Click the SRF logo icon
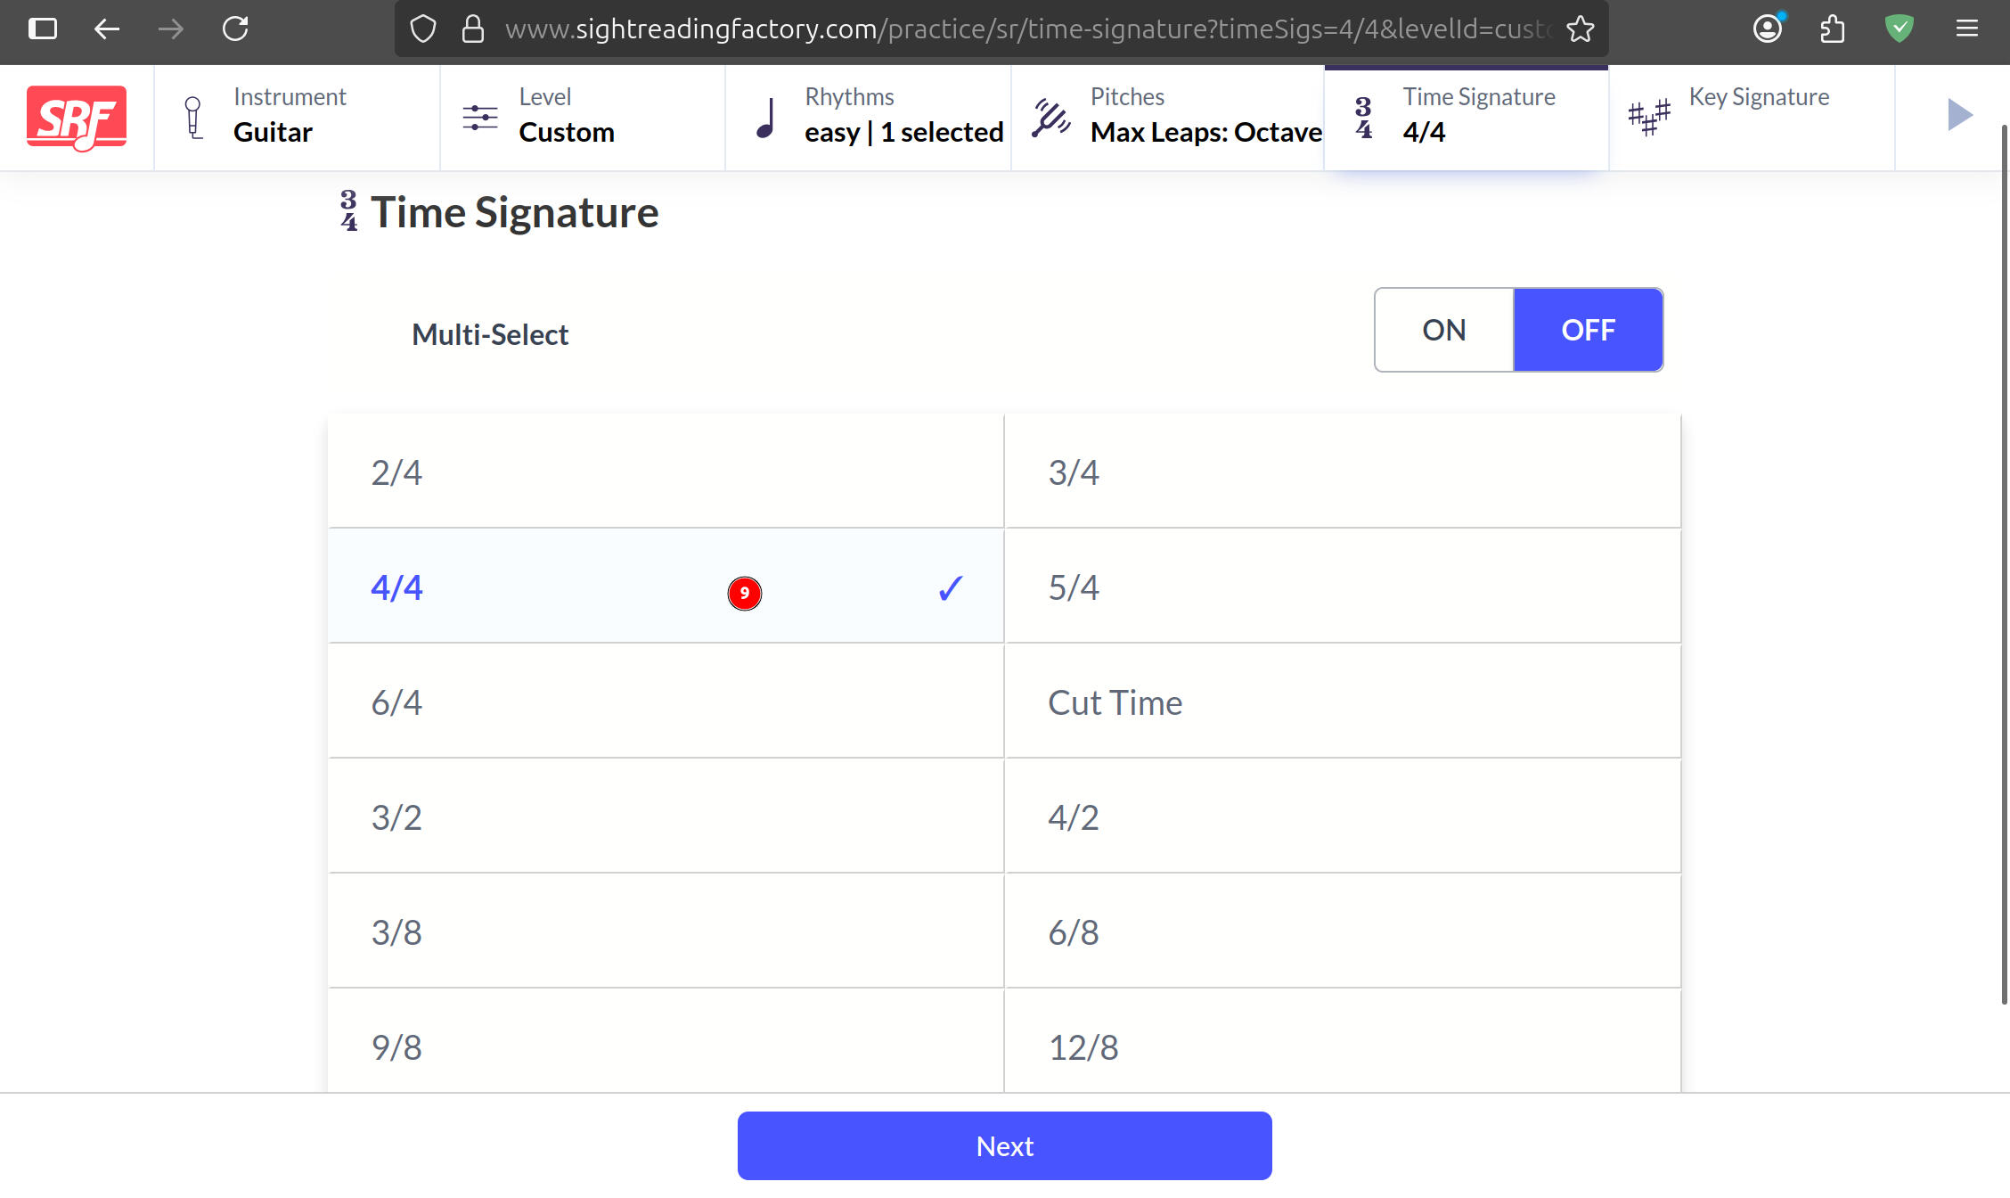The width and height of the screenshot is (2010, 1198). click(x=77, y=118)
